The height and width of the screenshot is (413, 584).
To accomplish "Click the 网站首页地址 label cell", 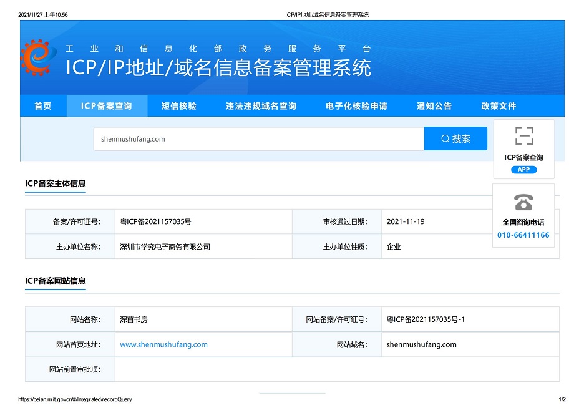I will [x=70, y=344].
